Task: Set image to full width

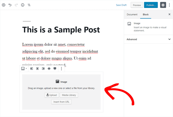Action: [x=55, y=69]
